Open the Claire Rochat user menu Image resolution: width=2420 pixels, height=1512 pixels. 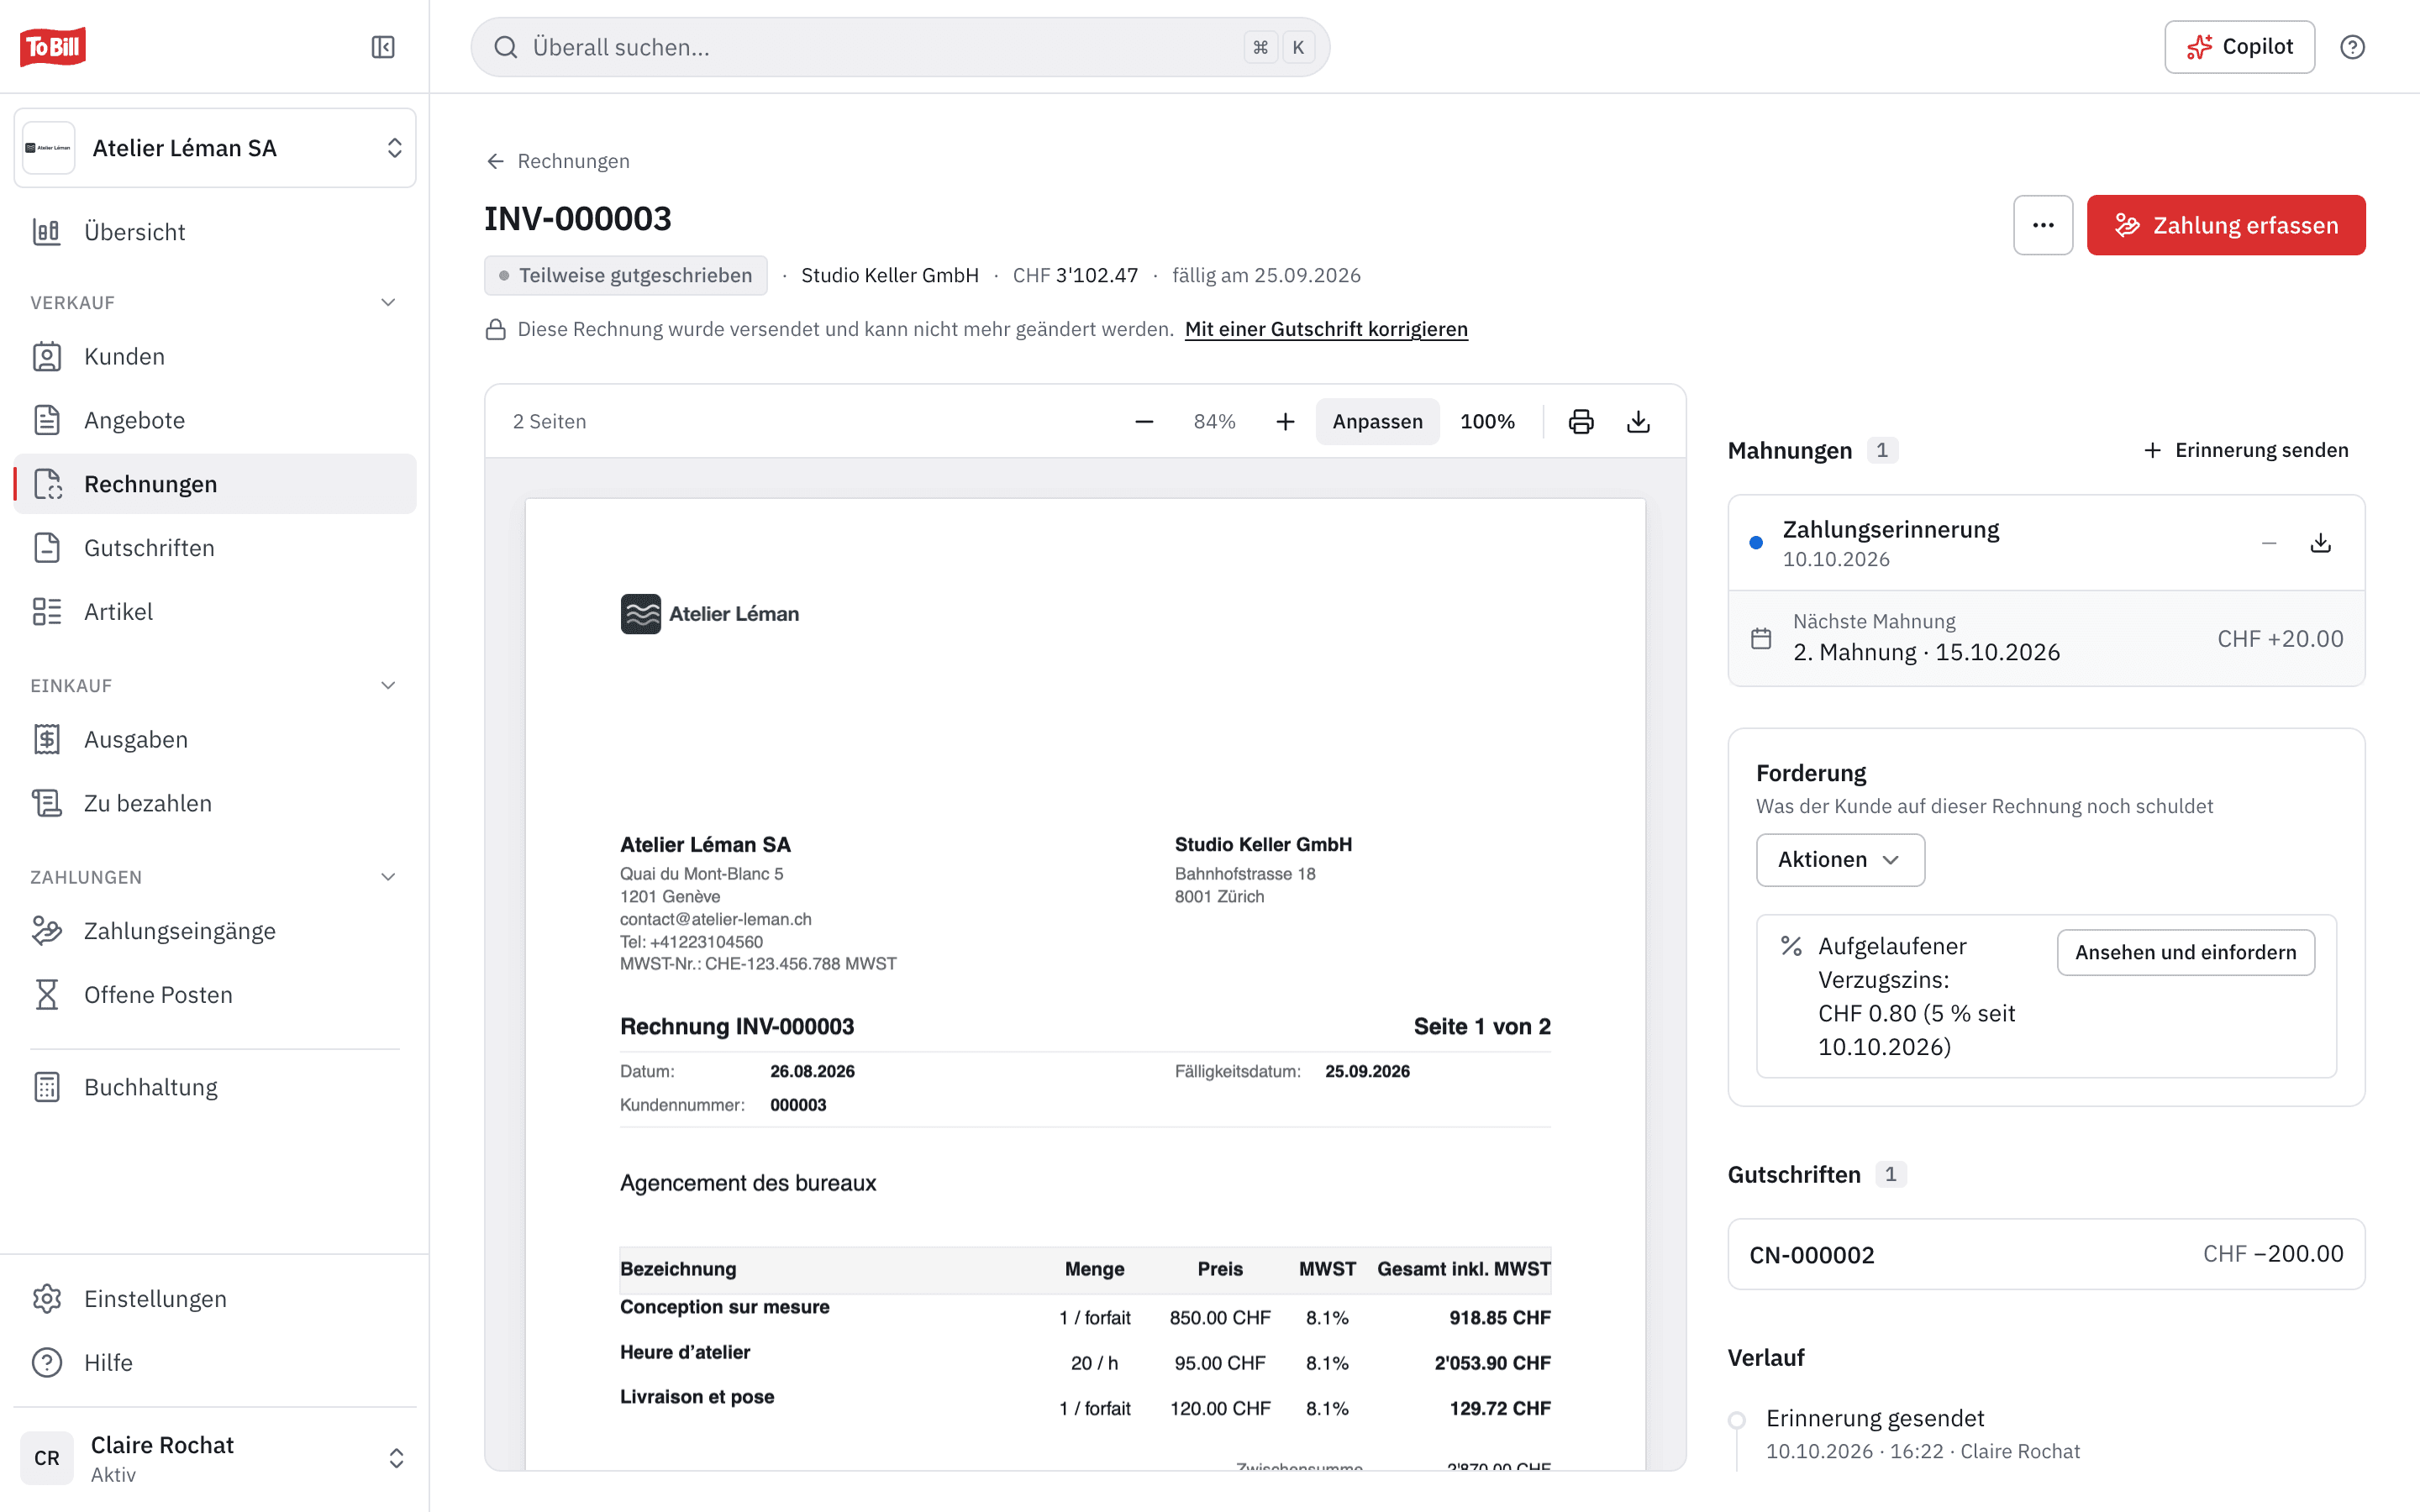point(215,1457)
